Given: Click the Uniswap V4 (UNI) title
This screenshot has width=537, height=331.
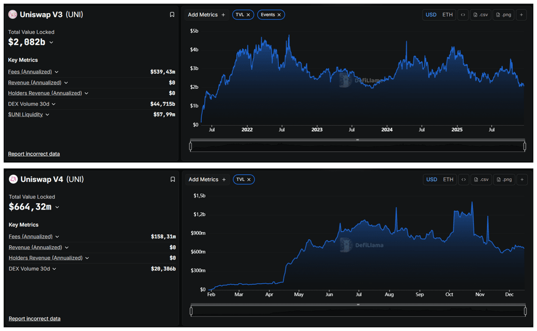Looking at the screenshot, I should [52, 179].
